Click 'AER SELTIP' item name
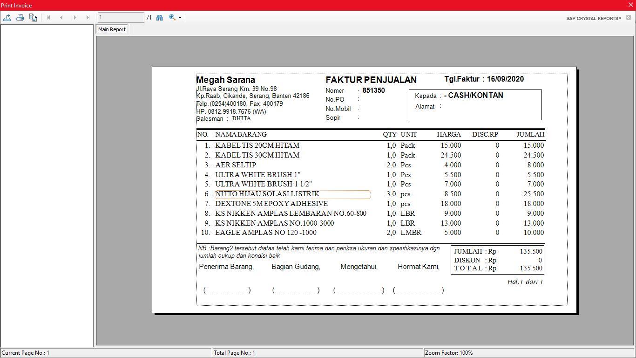 coord(236,165)
